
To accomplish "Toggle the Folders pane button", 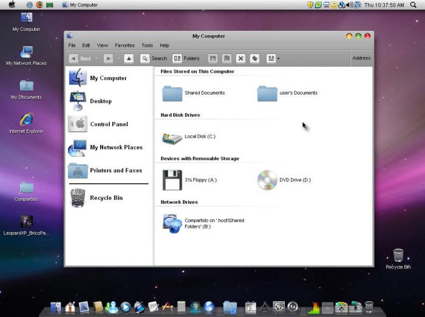I will point(186,58).
